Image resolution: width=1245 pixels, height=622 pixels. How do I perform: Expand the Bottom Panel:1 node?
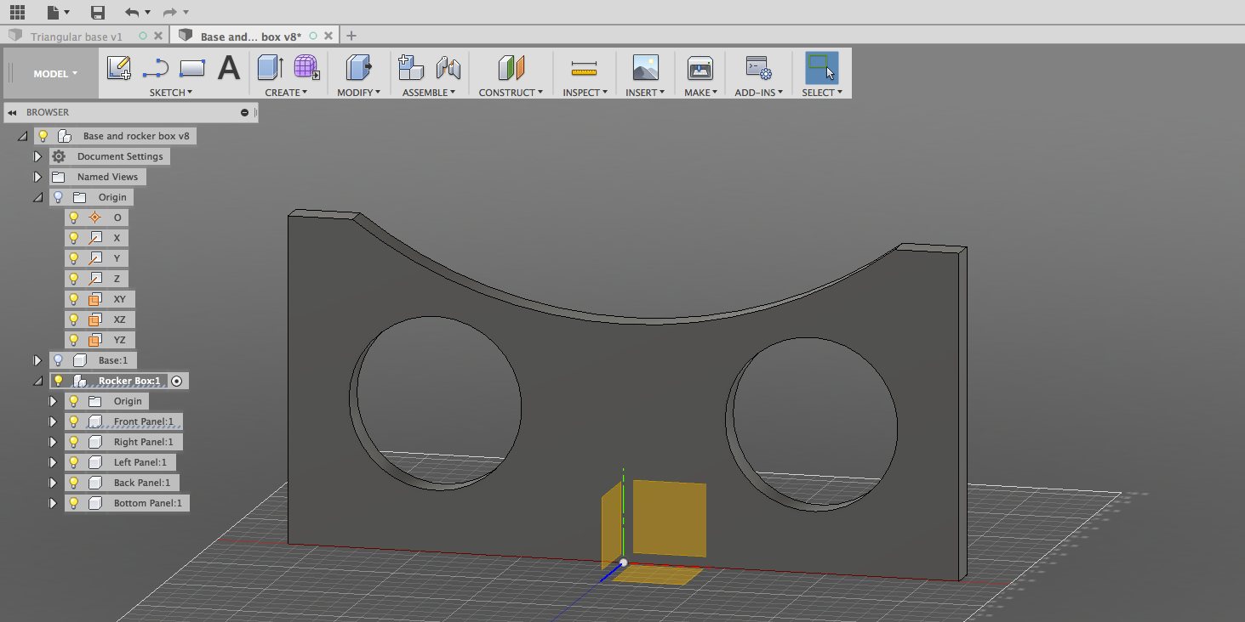(x=53, y=503)
